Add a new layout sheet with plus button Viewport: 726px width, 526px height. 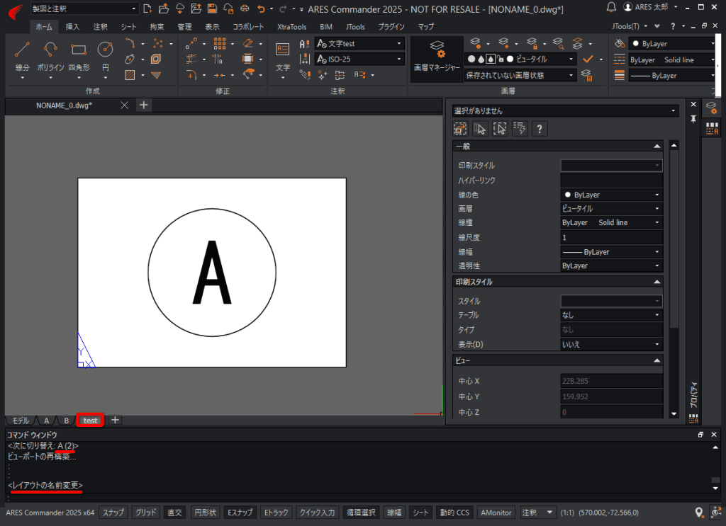tap(115, 421)
